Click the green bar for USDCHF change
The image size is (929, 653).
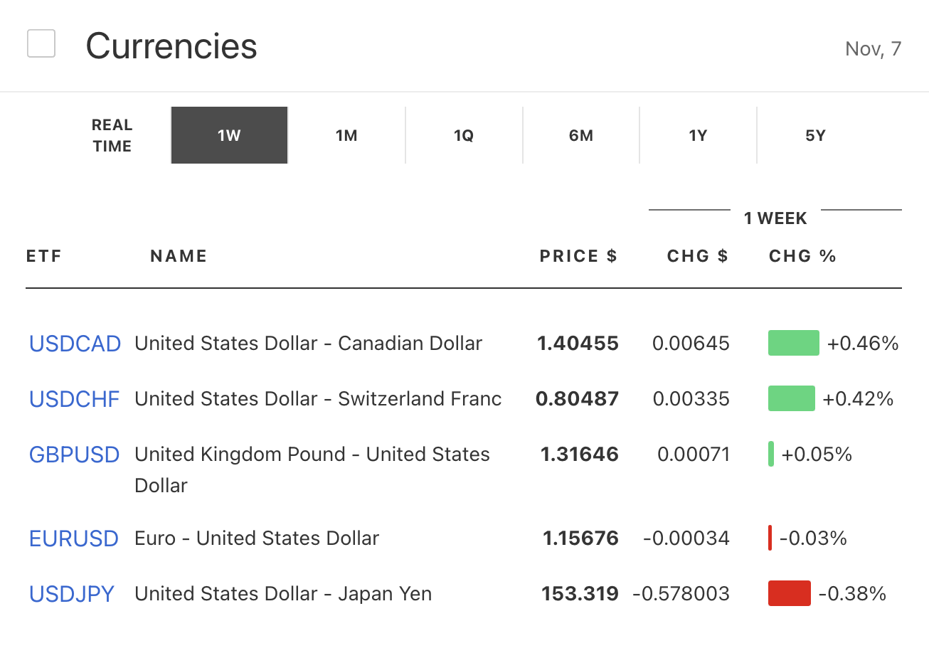click(x=791, y=398)
